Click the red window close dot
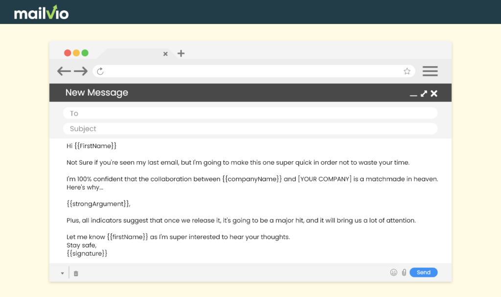The image size is (501, 297). [68, 53]
